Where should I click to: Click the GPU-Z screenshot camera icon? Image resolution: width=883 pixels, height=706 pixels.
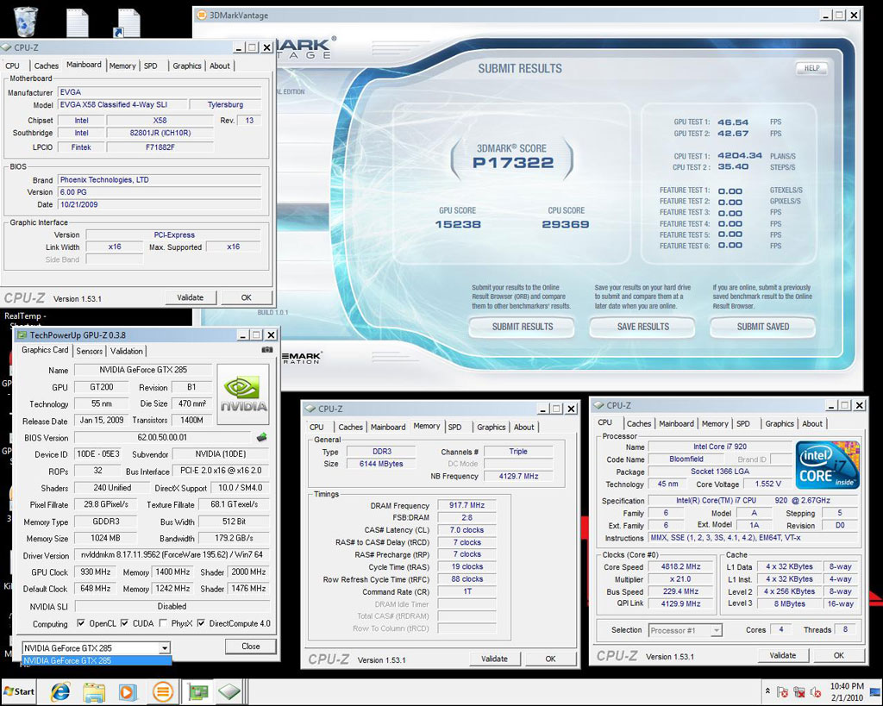267,350
